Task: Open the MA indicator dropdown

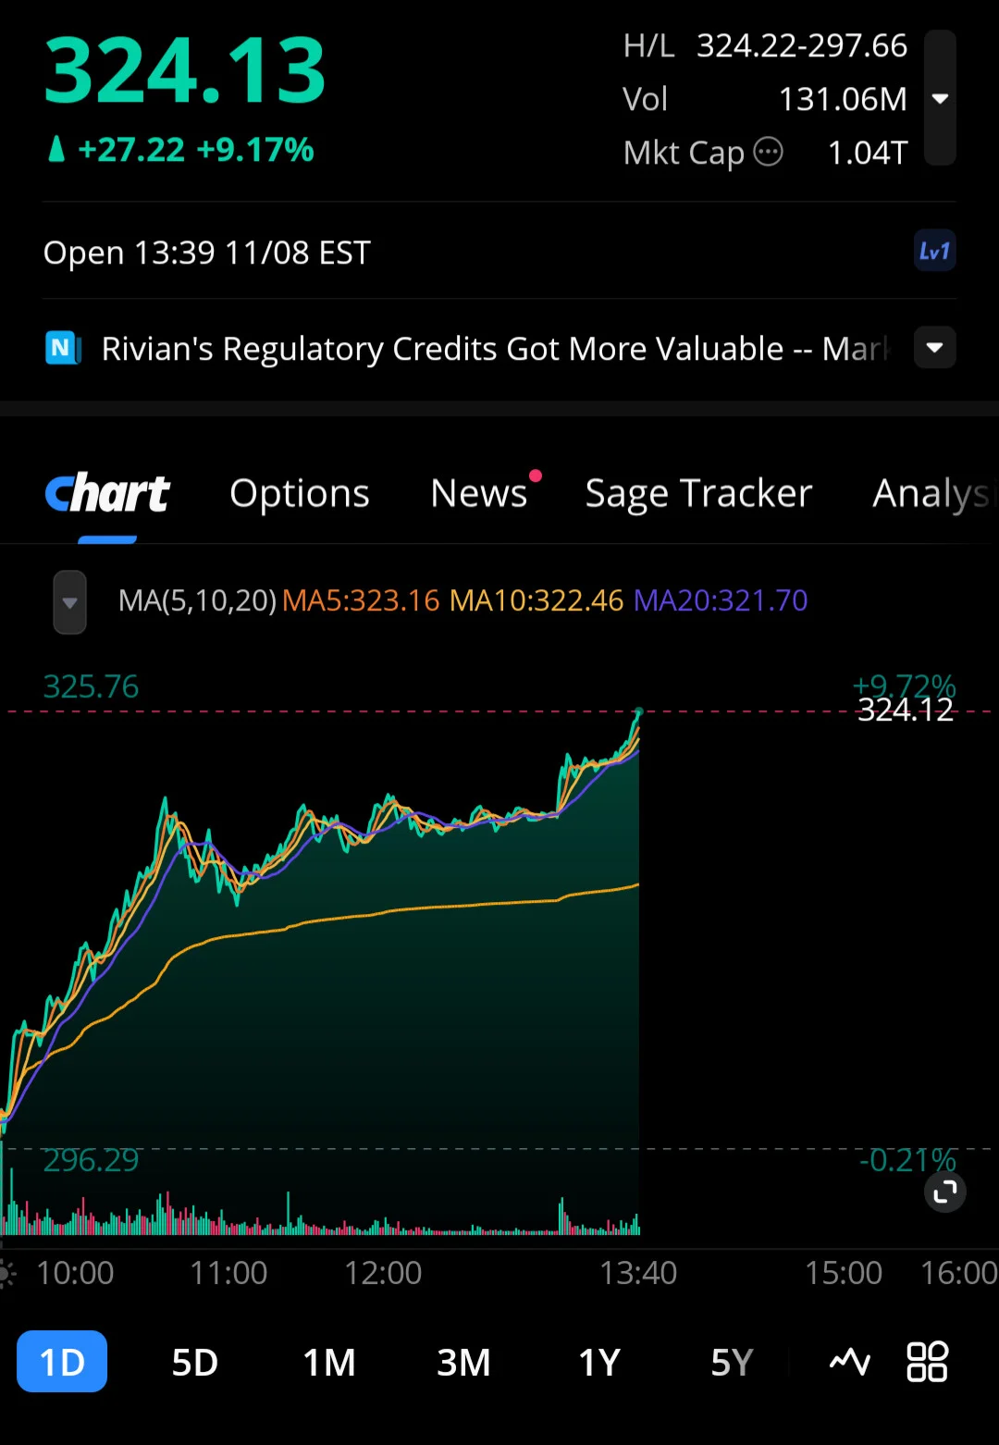Action: 69,602
